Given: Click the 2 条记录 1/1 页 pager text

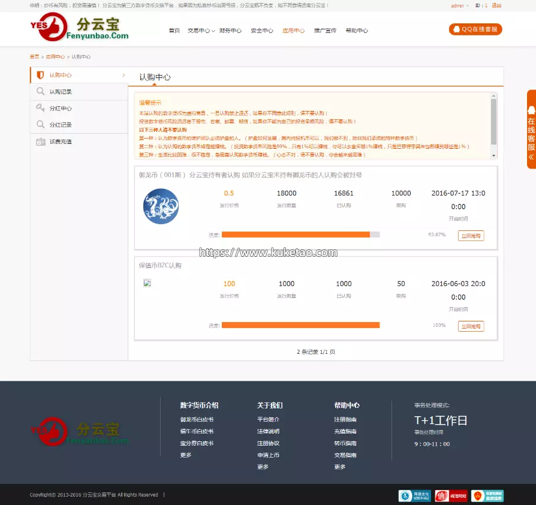Looking at the screenshot, I should coord(316,352).
